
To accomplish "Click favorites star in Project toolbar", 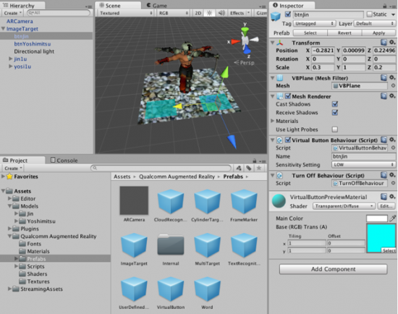I will tap(259, 168).
